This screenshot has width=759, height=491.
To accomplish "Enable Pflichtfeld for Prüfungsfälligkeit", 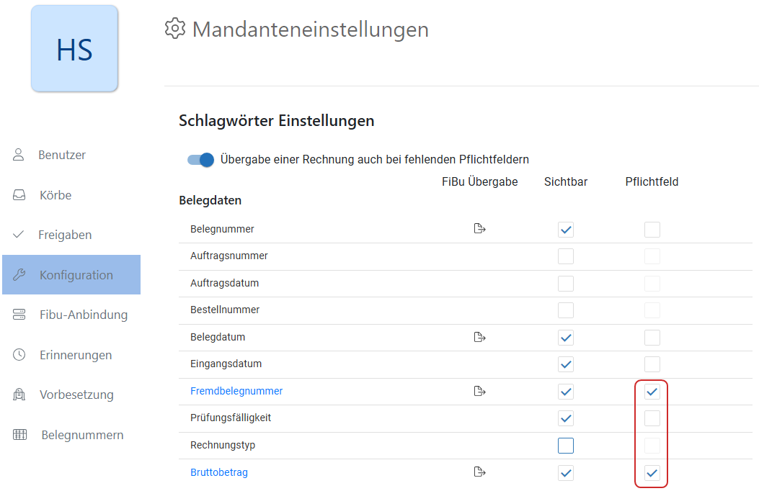I will (x=652, y=418).
